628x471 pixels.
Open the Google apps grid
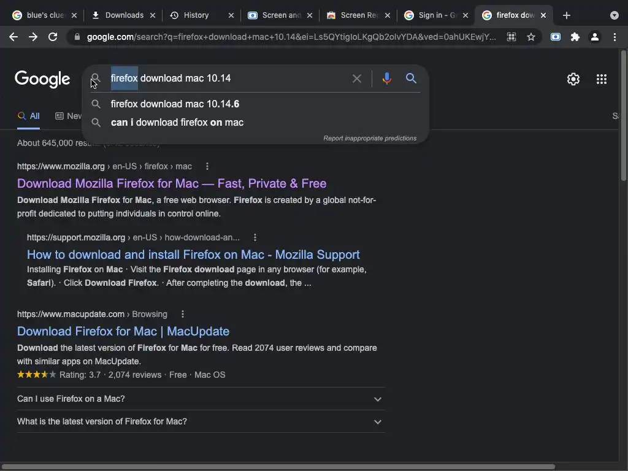(x=602, y=79)
